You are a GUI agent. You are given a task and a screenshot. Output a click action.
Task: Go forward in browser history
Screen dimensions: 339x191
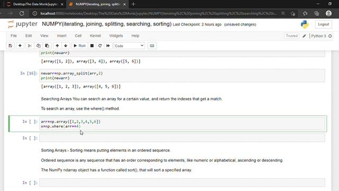[11, 13]
